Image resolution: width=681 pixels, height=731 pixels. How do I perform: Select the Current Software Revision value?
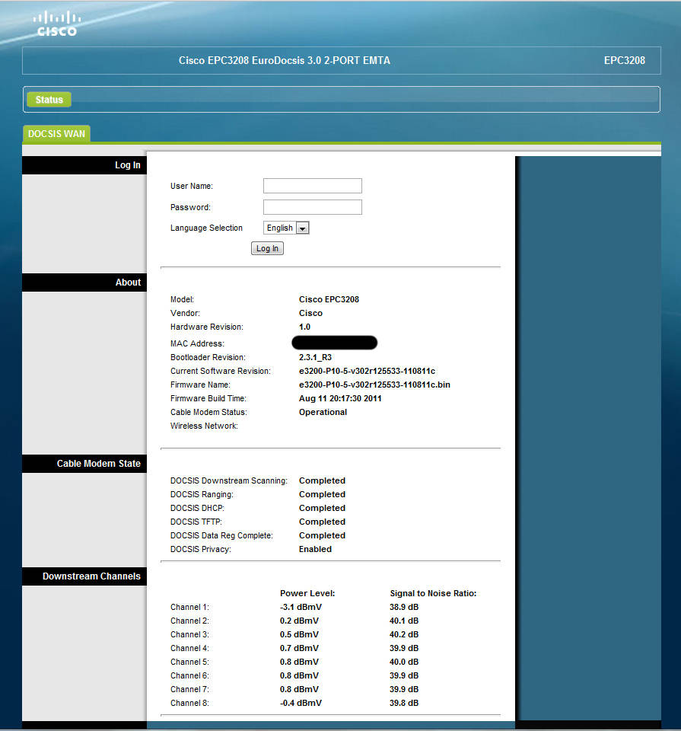point(367,371)
